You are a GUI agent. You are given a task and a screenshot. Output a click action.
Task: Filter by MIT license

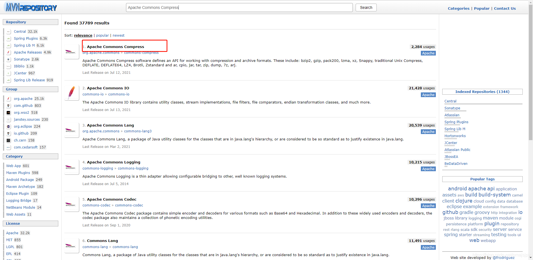(13, 240)
